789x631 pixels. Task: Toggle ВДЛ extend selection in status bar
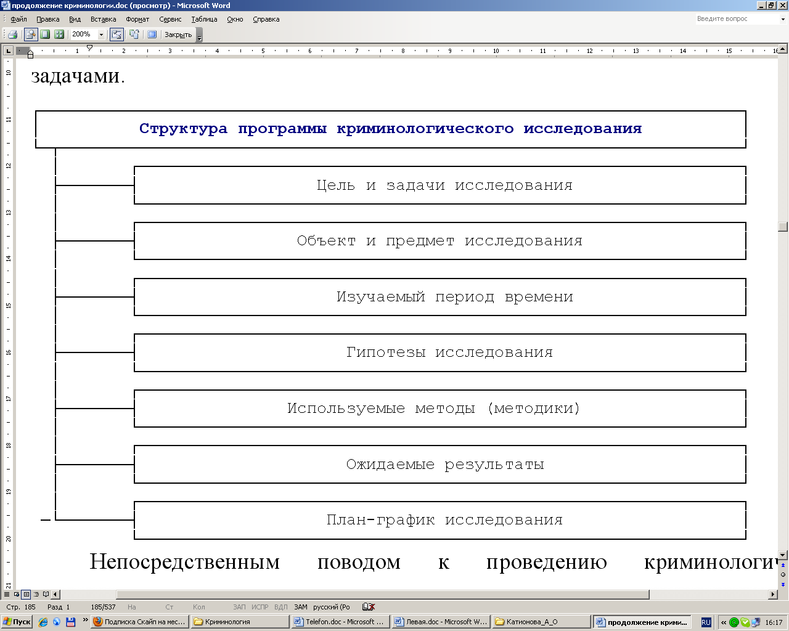[x=280, y=607]
